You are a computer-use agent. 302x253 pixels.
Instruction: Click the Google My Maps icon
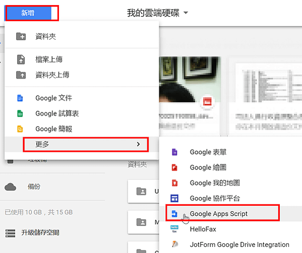coord(174,183)
